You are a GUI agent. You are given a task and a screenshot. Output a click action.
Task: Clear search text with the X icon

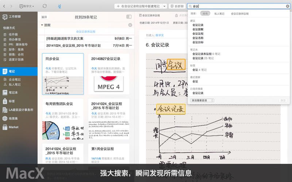coord(287,6)
